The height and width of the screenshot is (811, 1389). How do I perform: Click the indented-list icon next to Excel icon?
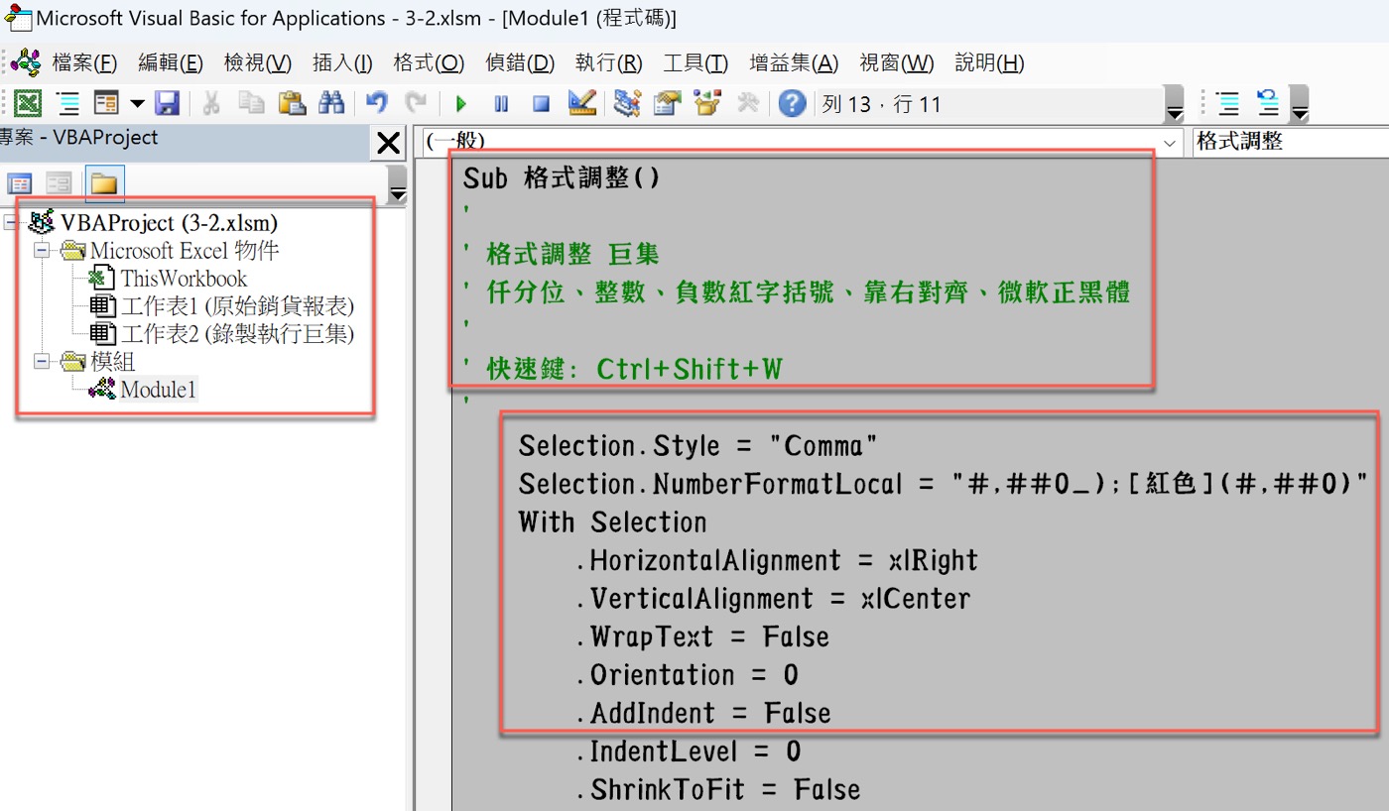click(67, 103)
